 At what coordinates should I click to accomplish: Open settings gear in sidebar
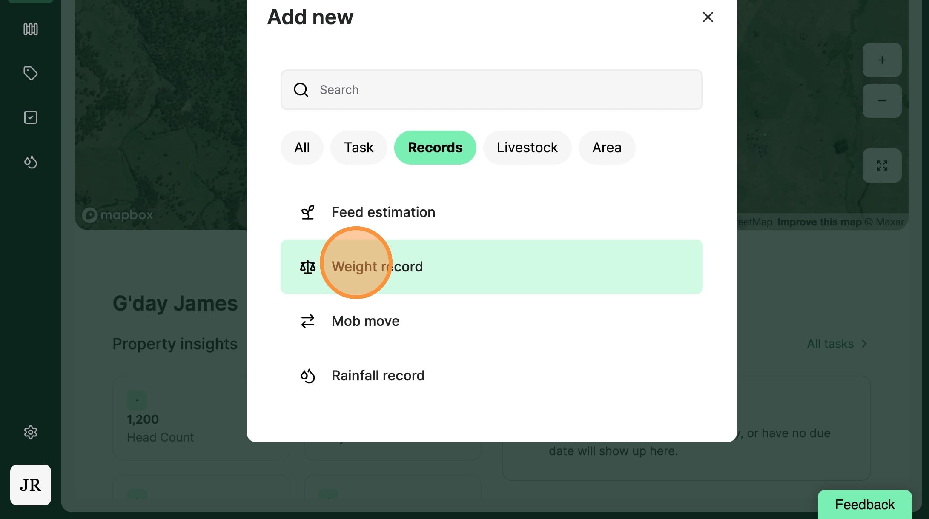tap(30, 432)
